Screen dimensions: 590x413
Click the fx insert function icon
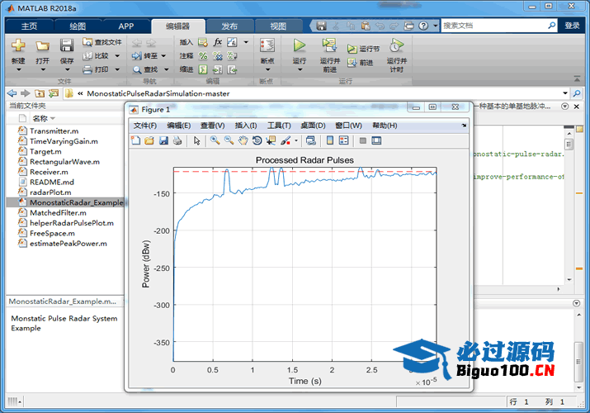[x=218, y=42]
